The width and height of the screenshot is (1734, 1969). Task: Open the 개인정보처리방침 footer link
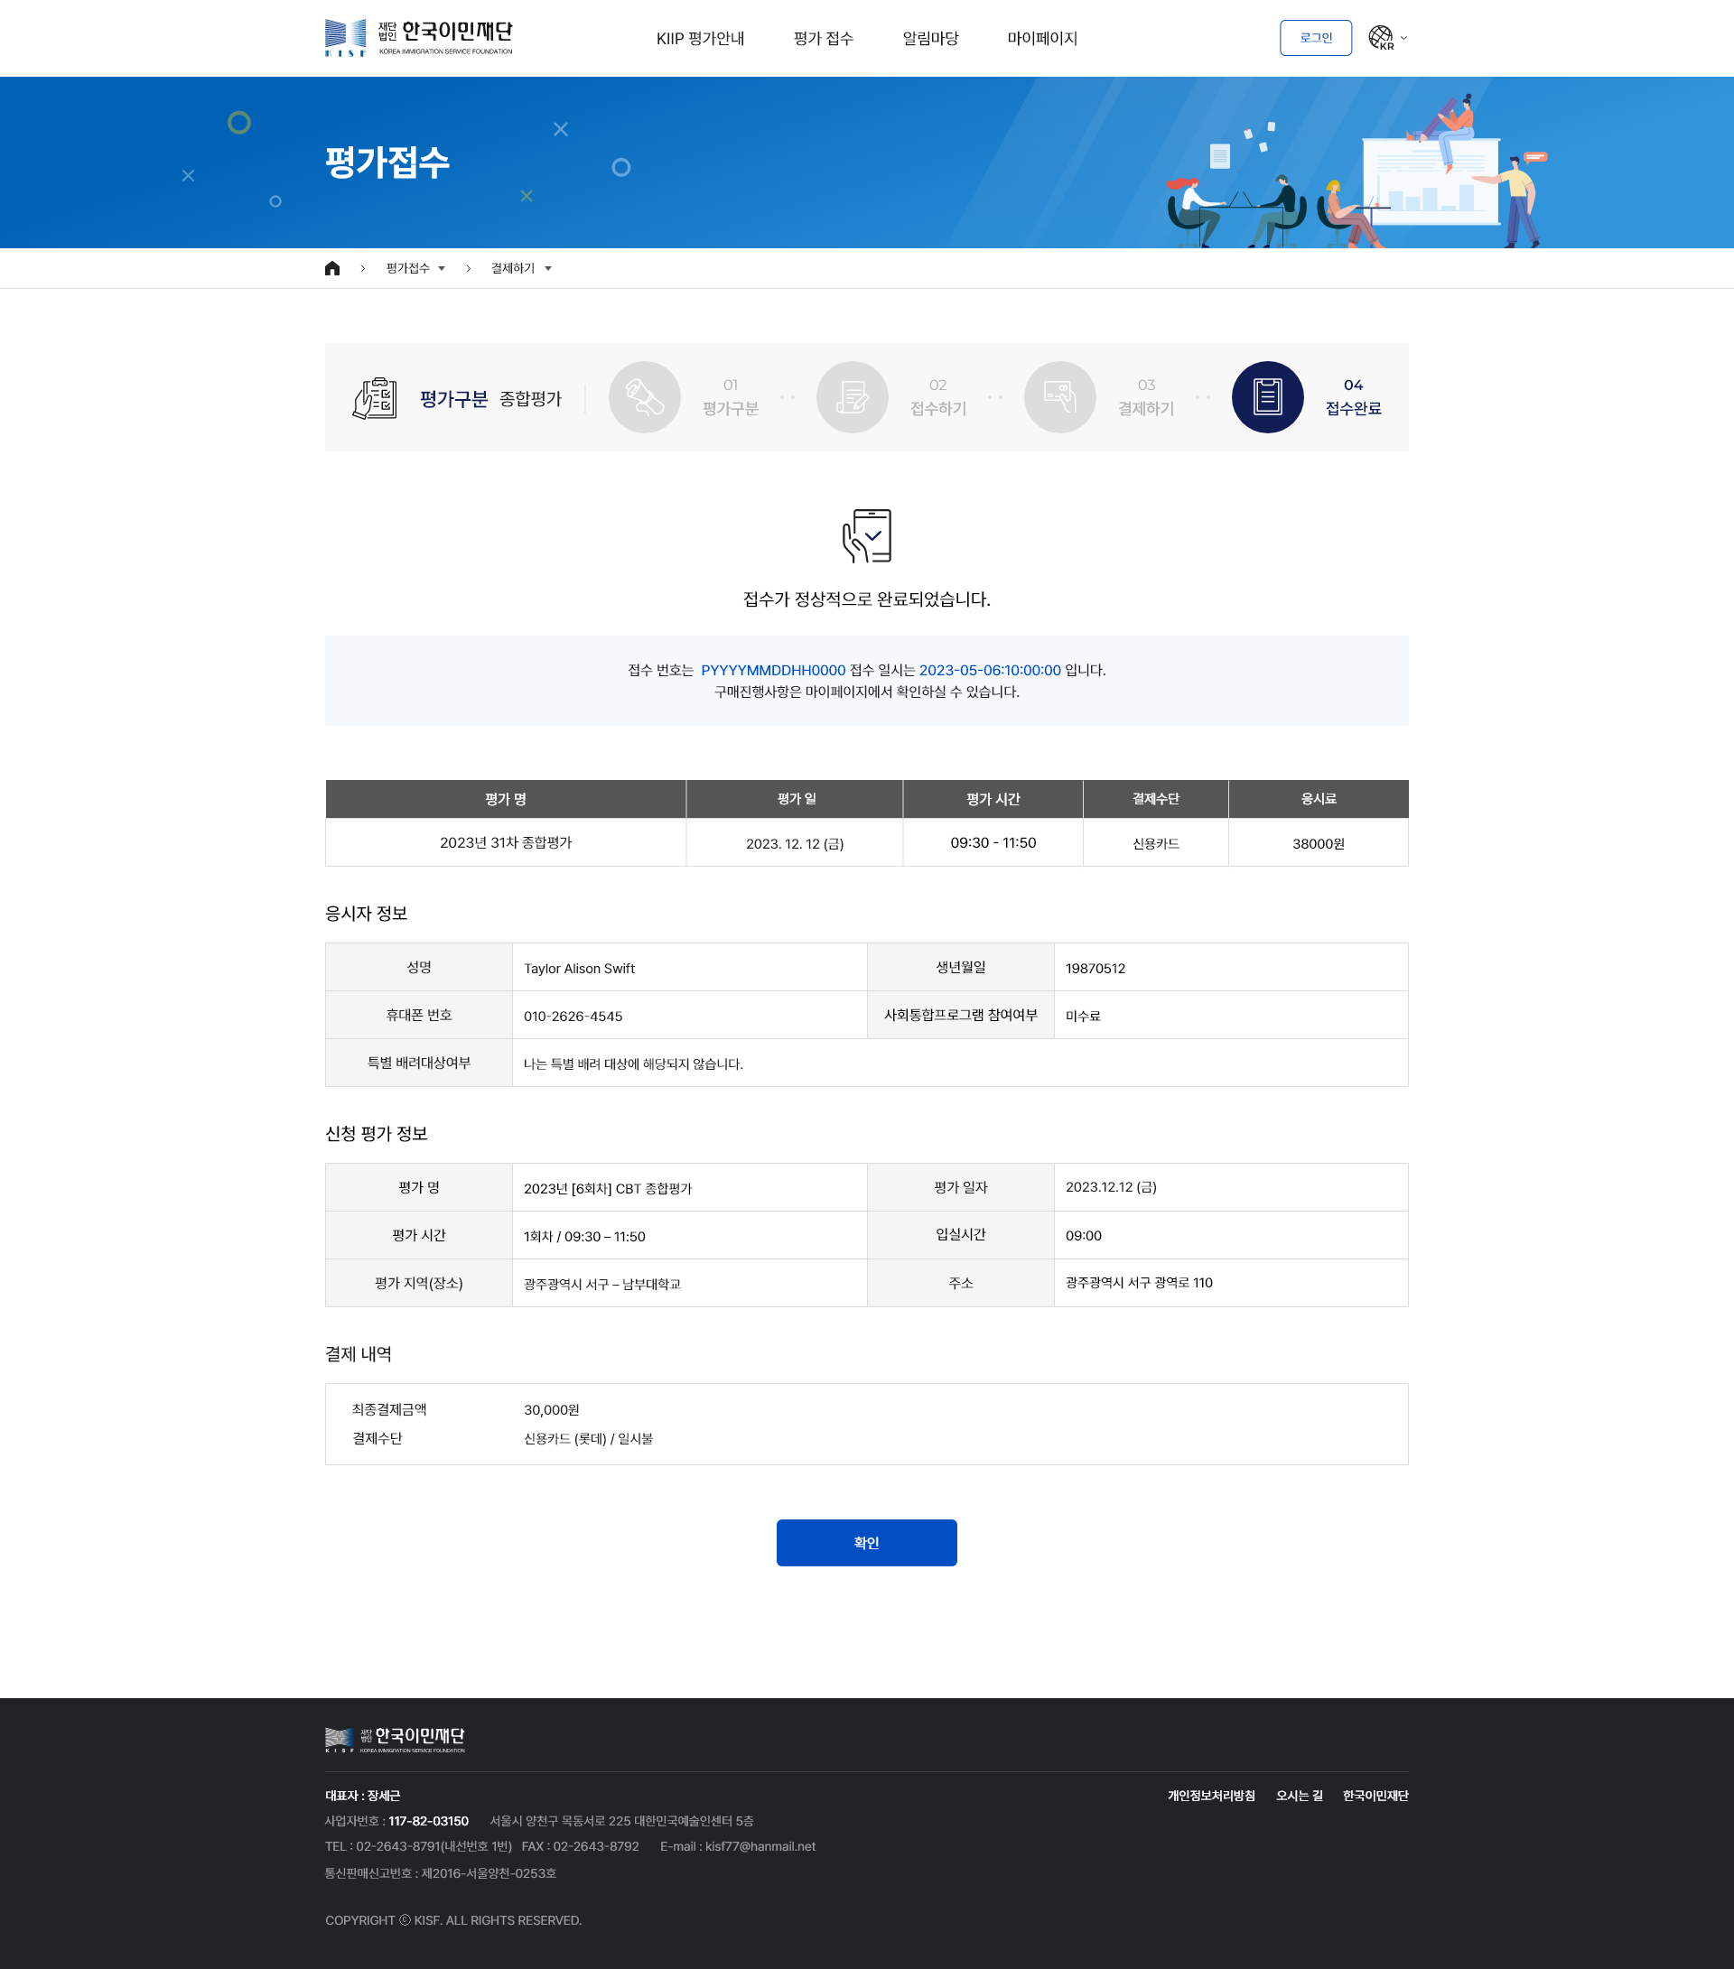tap(1210, 1796)
